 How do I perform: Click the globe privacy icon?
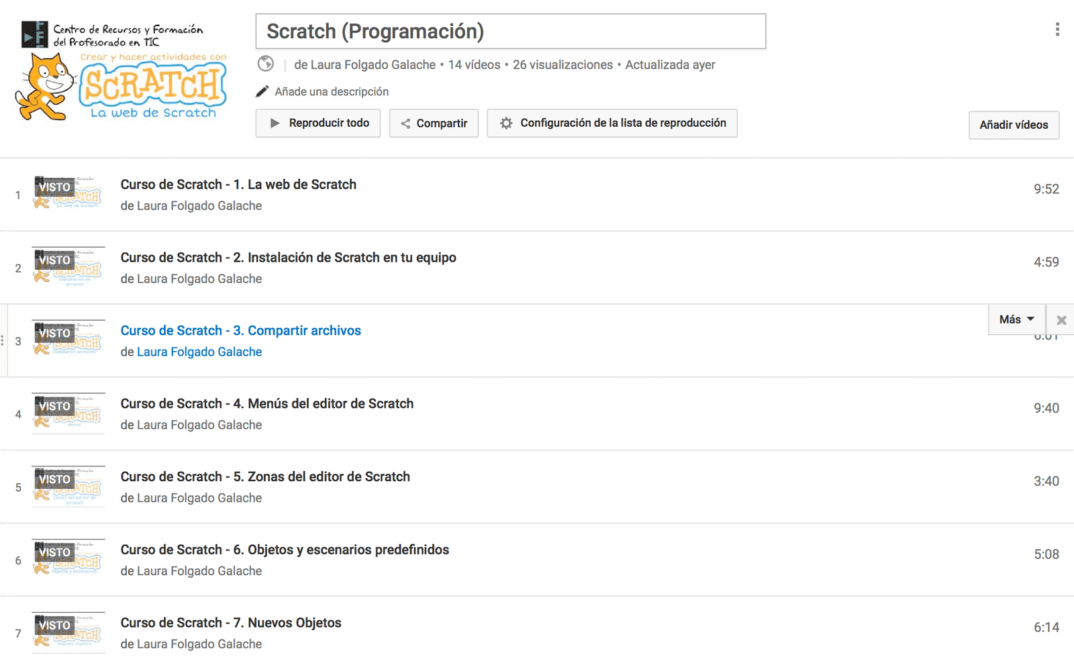(x=266, y=64)
